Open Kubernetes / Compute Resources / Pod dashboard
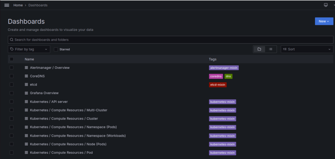The width and height of the screenshot is (335, 159). tap(61, 152)
